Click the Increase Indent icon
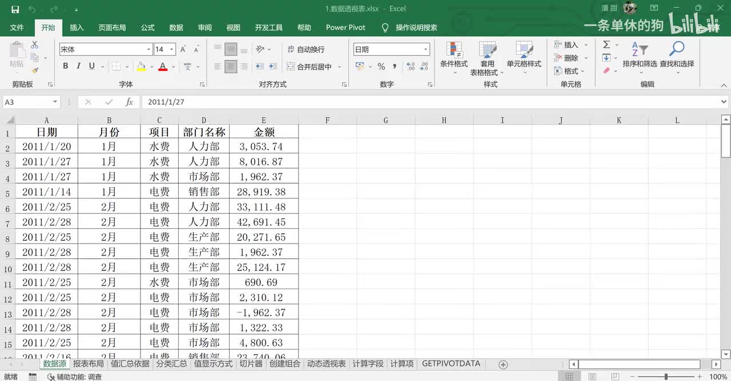 click(x=273, y=67)
